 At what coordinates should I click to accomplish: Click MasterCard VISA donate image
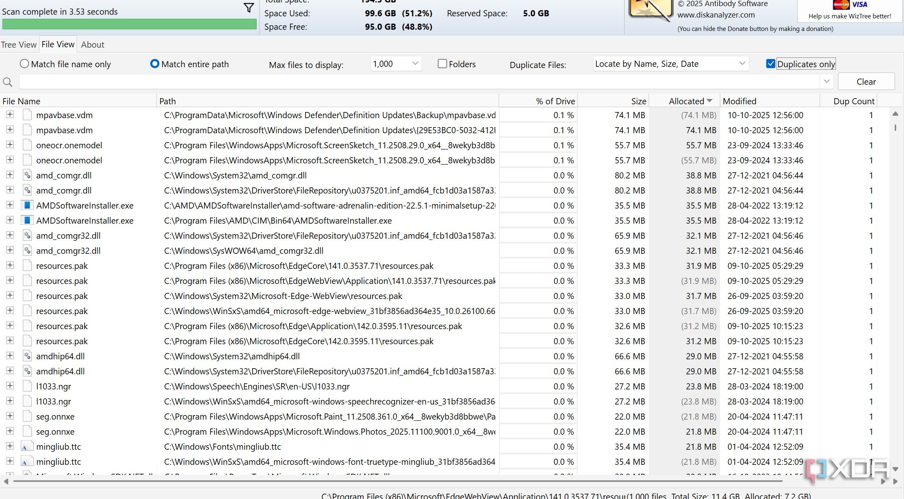point(850,5)
